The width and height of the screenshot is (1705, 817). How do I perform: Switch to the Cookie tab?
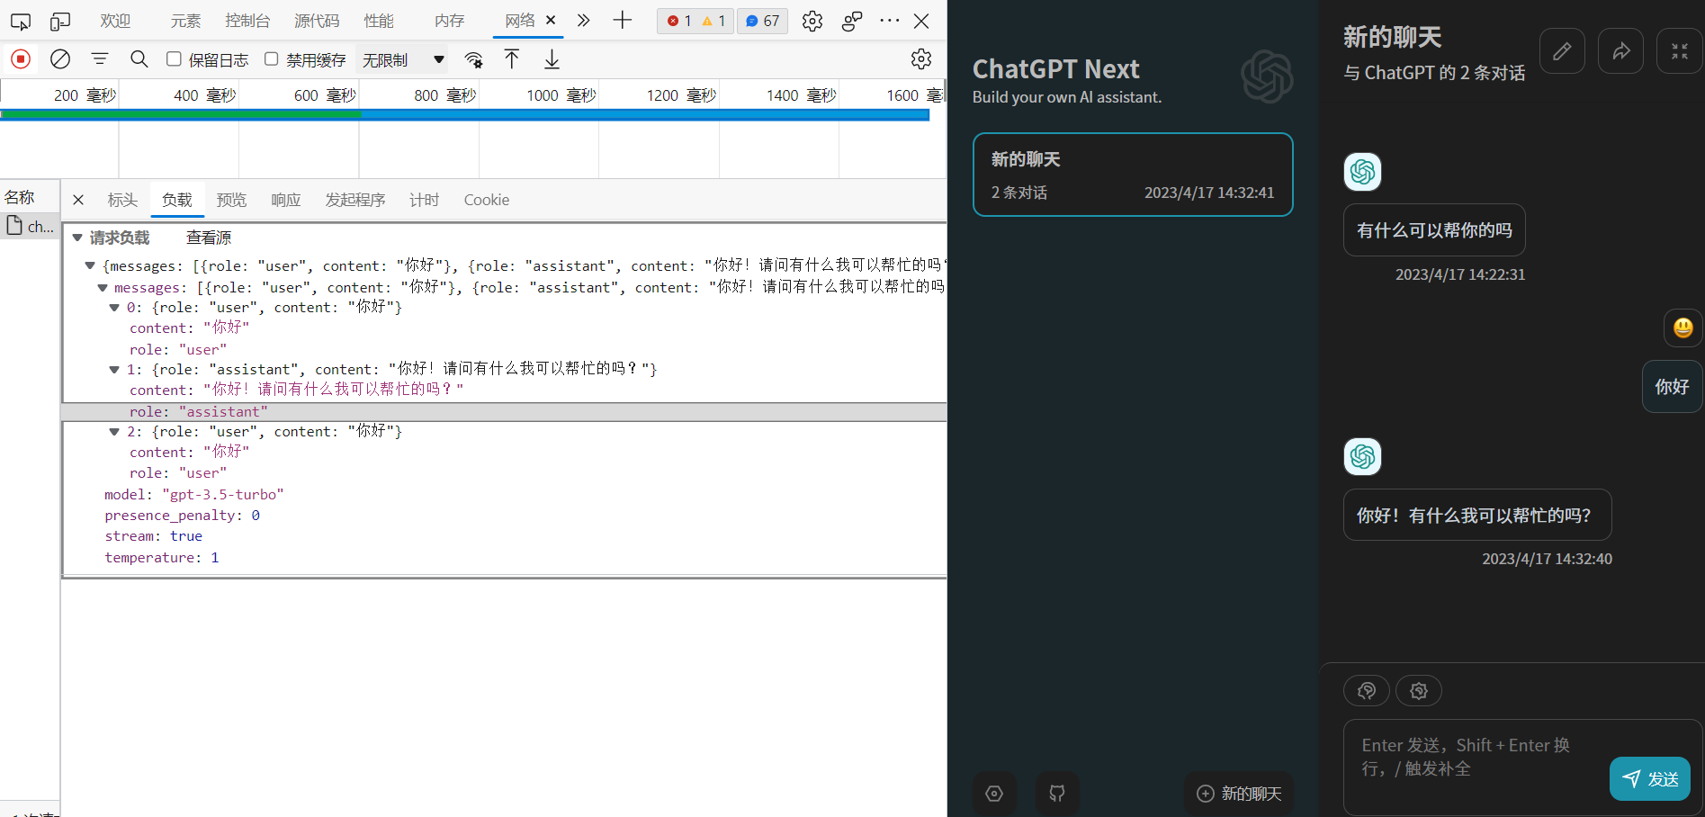point(487,200)
